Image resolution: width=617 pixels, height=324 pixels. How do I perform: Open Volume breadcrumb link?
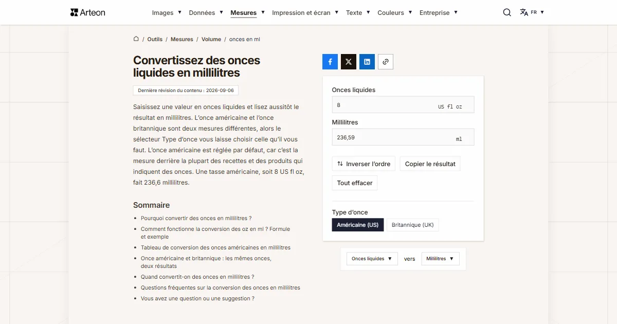coord(211,39)
